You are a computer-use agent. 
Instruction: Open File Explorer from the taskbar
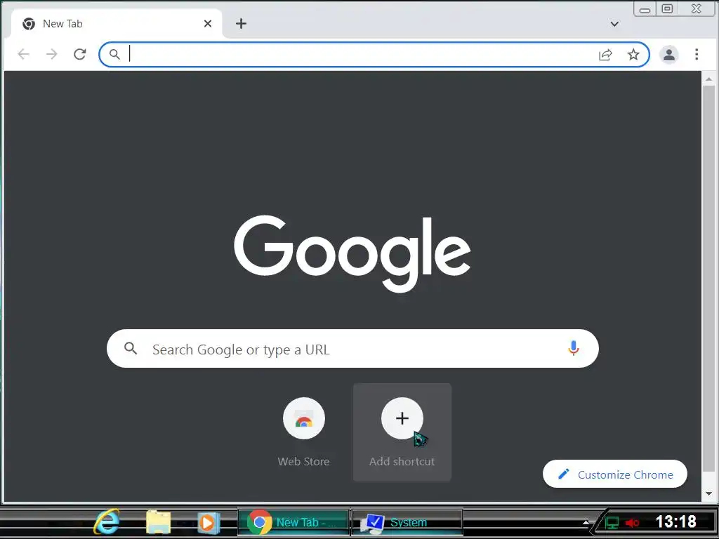(x=158, y=521)
